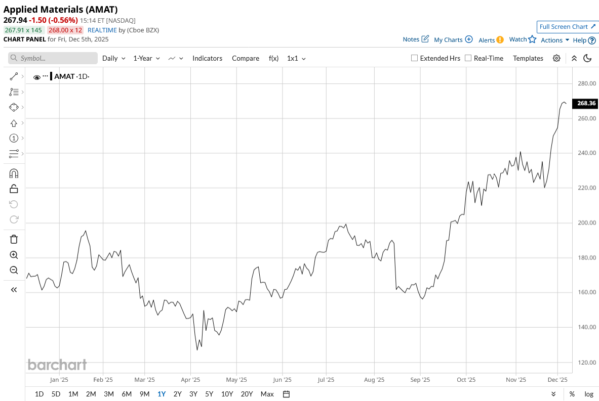Select the 1D range
599x401 pixels.
coord(39,394)
